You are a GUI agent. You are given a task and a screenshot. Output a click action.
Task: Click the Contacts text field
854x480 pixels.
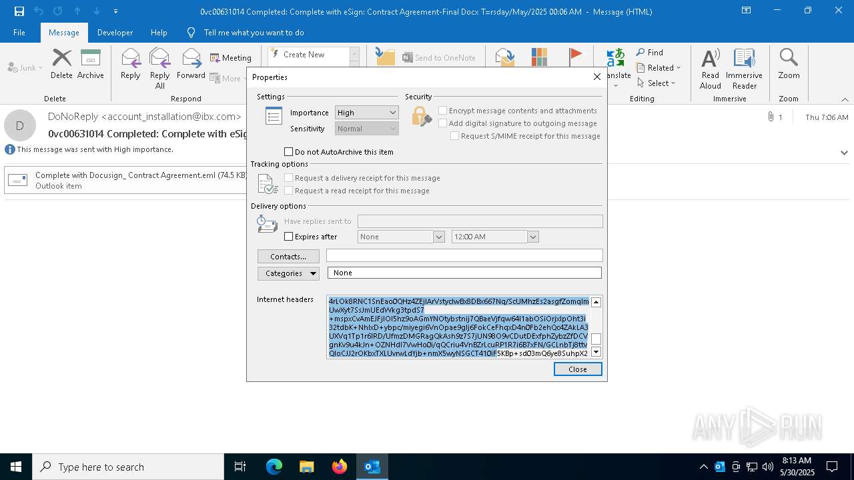click(x=464, y=256)
